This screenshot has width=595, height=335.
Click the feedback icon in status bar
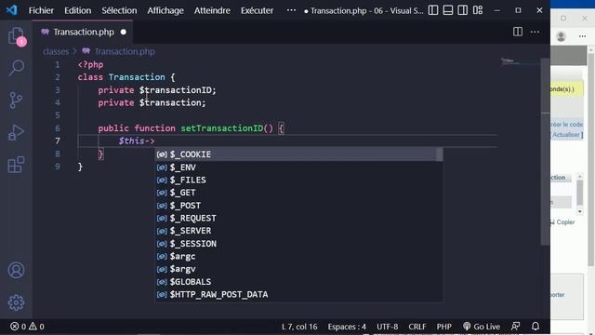tap(515, 327)
